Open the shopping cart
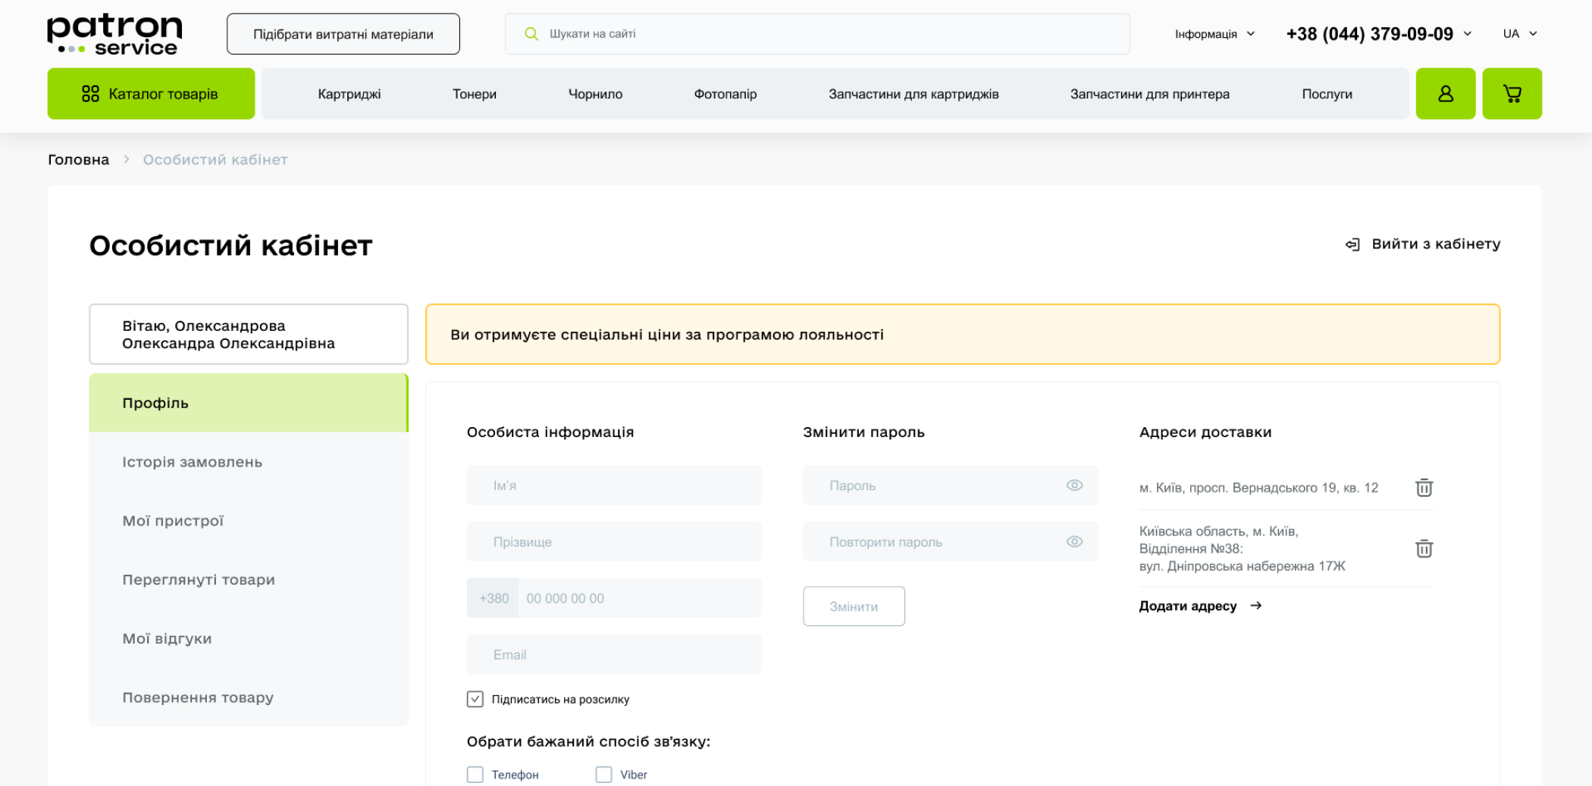Viewport: 1592px width, 786px height. pos(1512,94)
